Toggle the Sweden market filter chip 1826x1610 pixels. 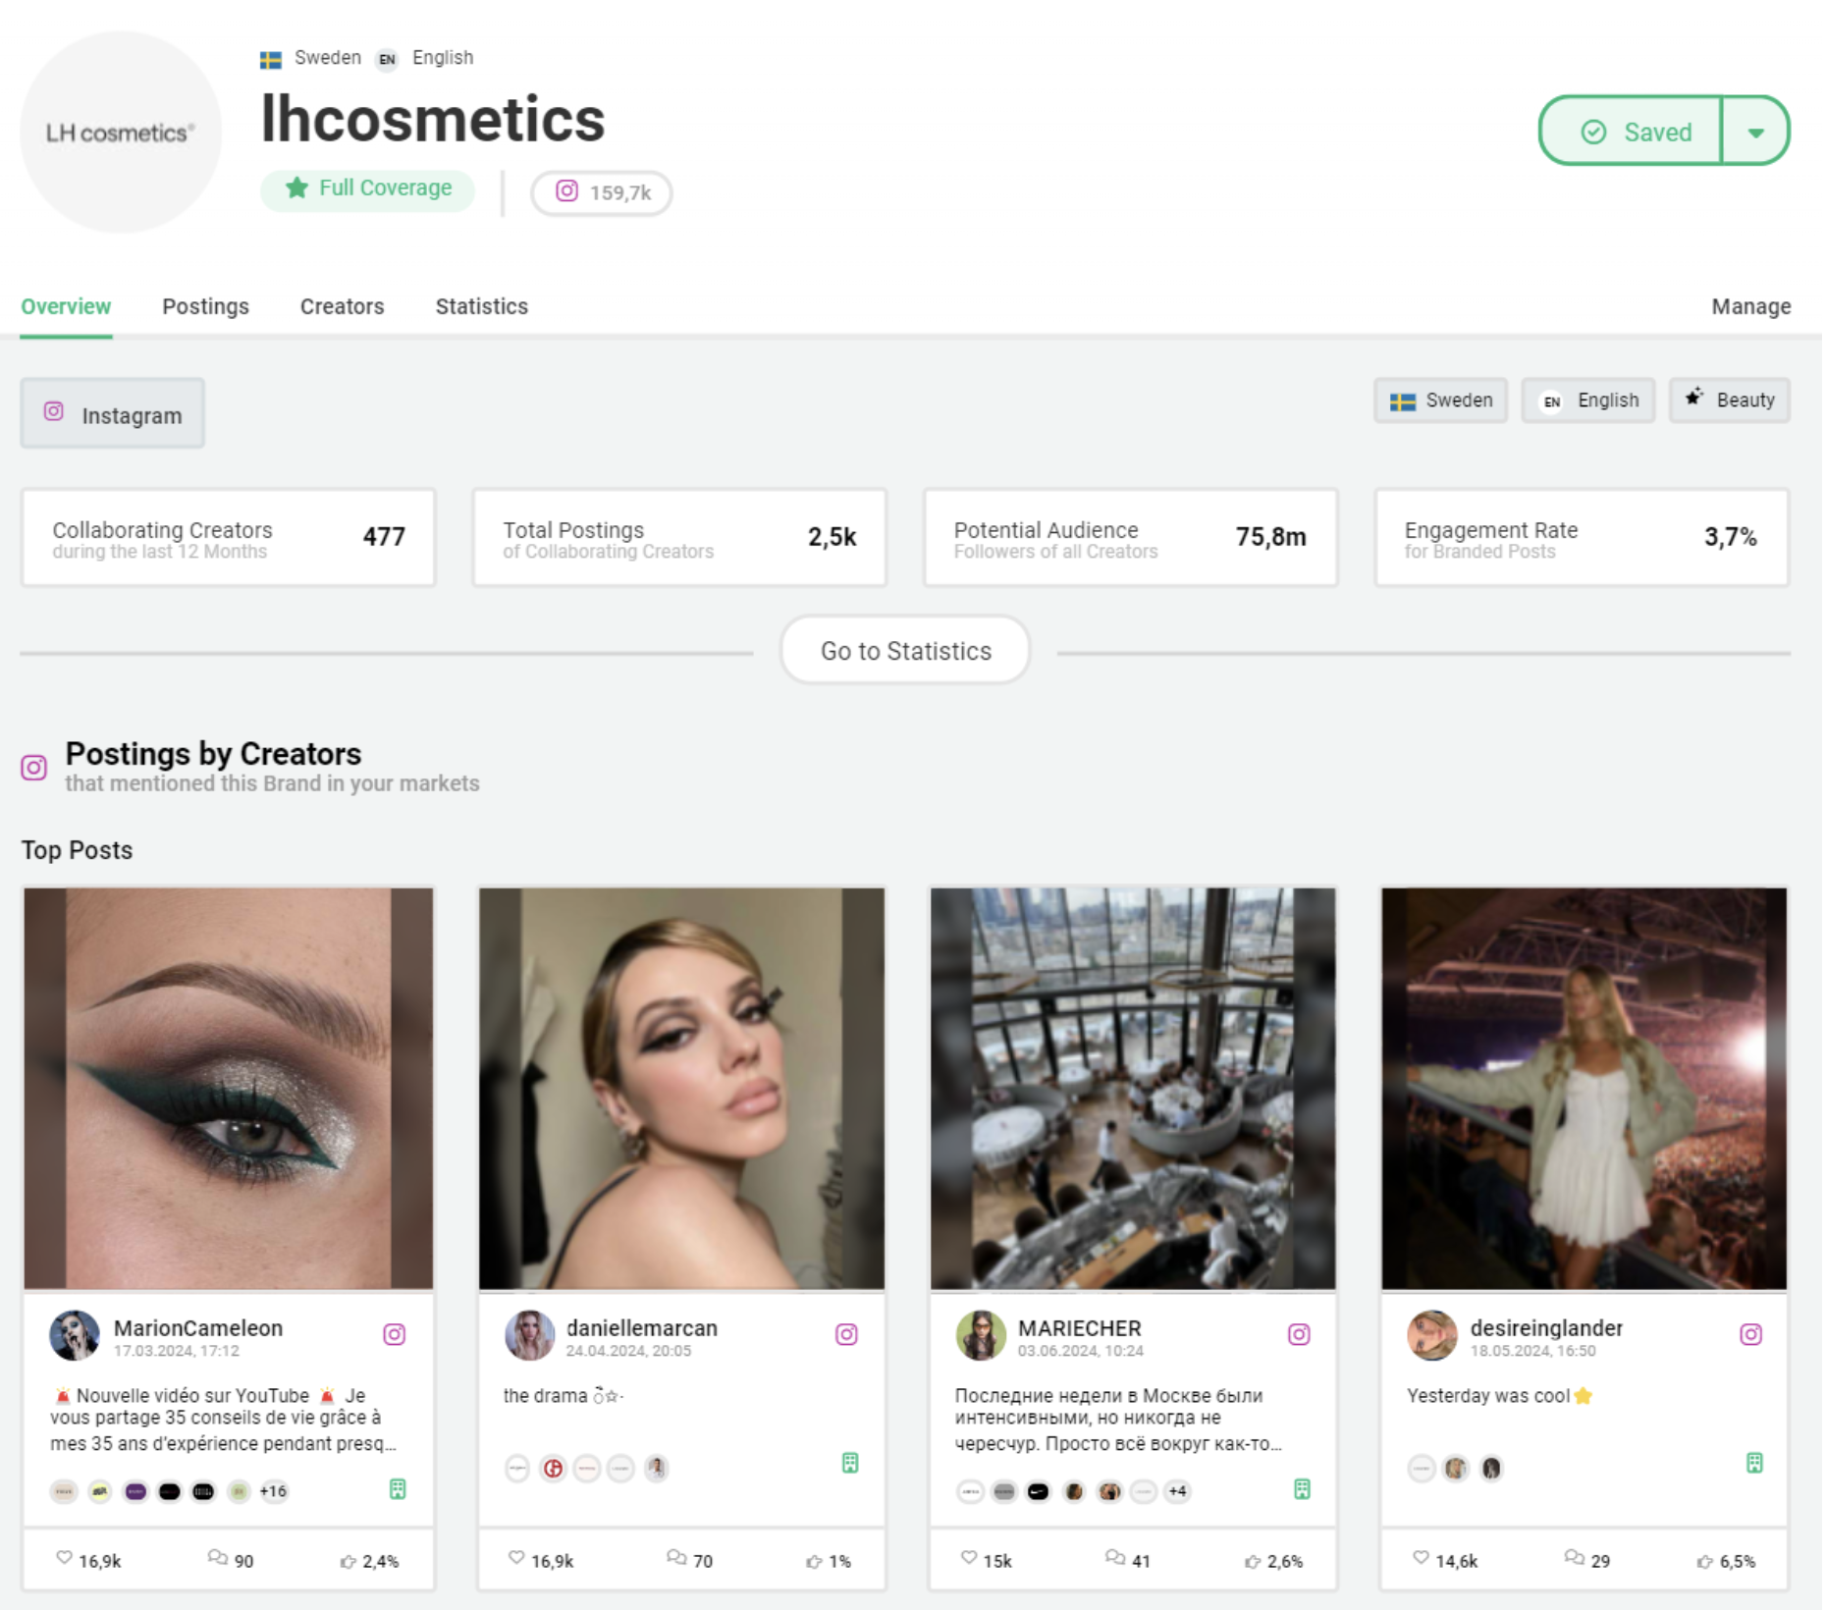click(1440, 401)
